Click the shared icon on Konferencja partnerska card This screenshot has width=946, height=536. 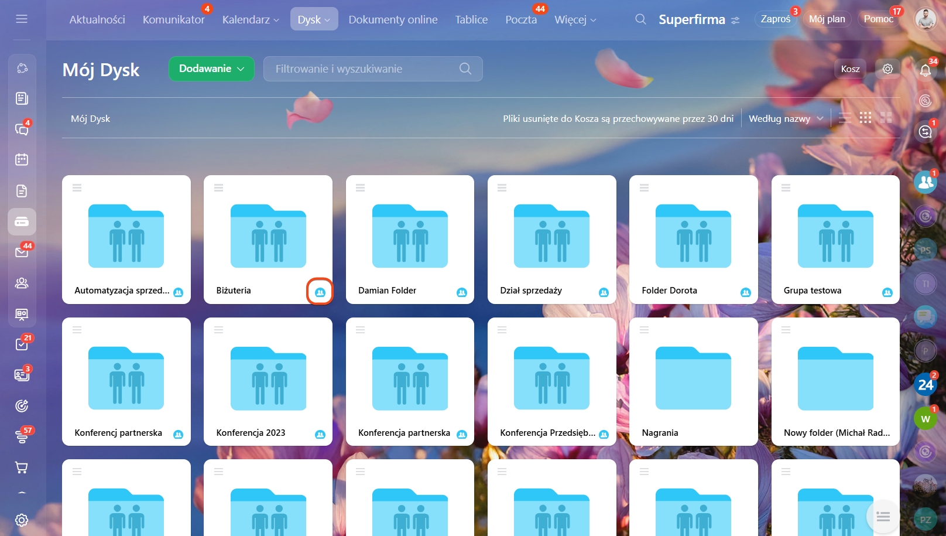tap(462, 434)
